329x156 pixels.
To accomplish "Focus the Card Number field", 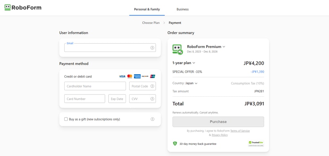I will tap(84, 99).
